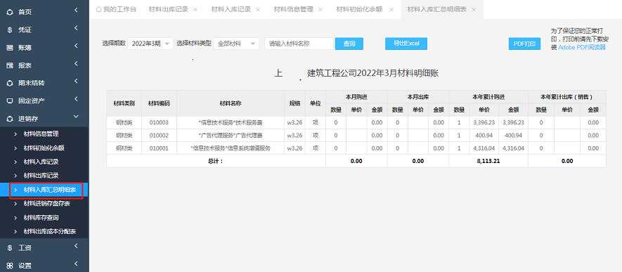Close the 材料入库记录 tab

click(x=258, y=10)
